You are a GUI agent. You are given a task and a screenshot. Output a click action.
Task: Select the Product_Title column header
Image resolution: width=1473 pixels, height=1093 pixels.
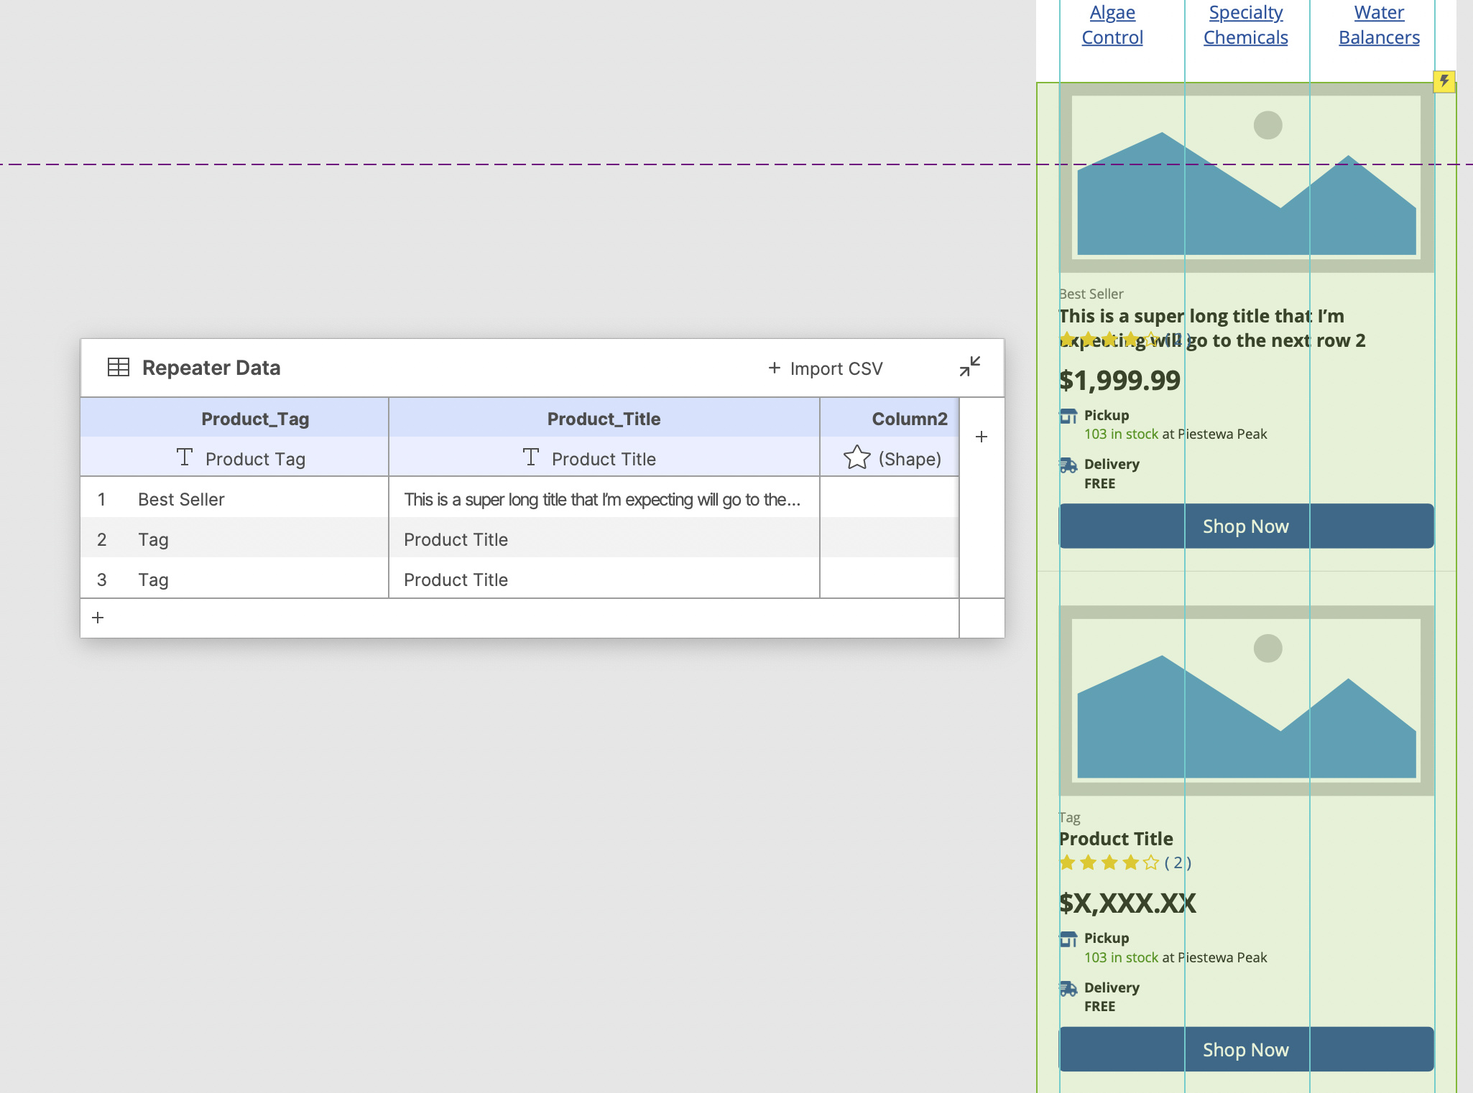coord(604,419)
